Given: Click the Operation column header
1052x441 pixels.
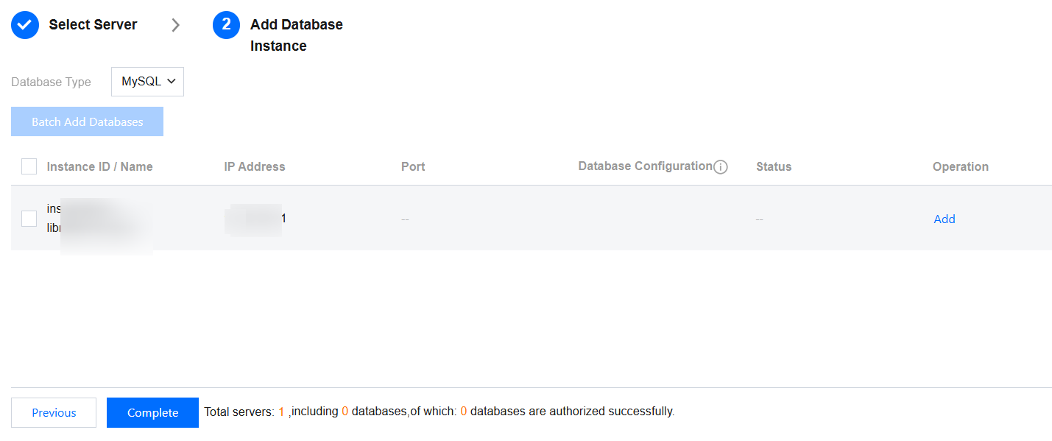Looking at the screenshot, I should (960, 166).
